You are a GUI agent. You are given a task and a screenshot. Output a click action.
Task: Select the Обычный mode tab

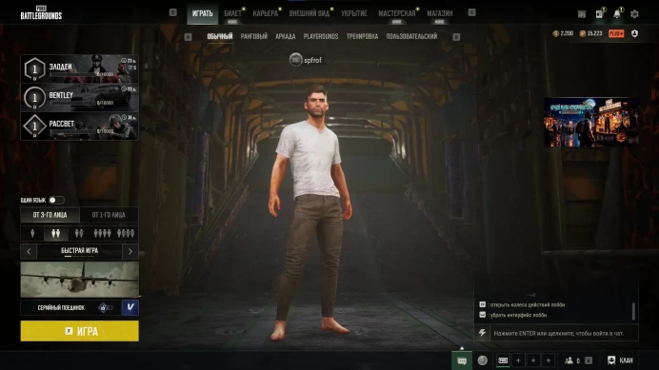tap(219, 36)
